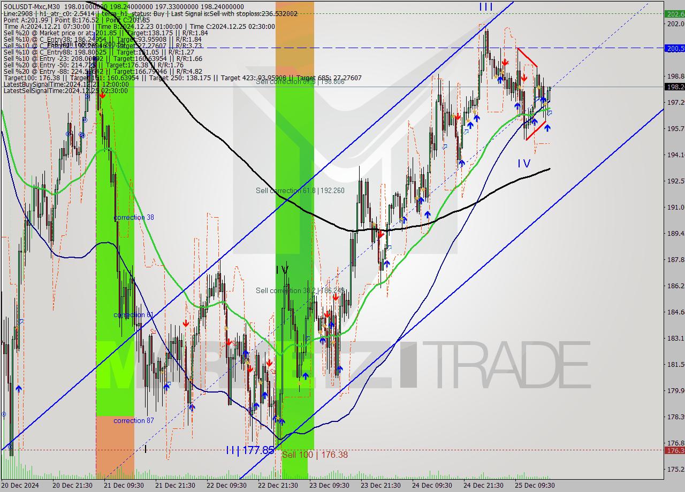Viewport: 685px width, 492px height.
Task: Click the '23 Dec 21:30' time axis label
Action: pos(380,486)
